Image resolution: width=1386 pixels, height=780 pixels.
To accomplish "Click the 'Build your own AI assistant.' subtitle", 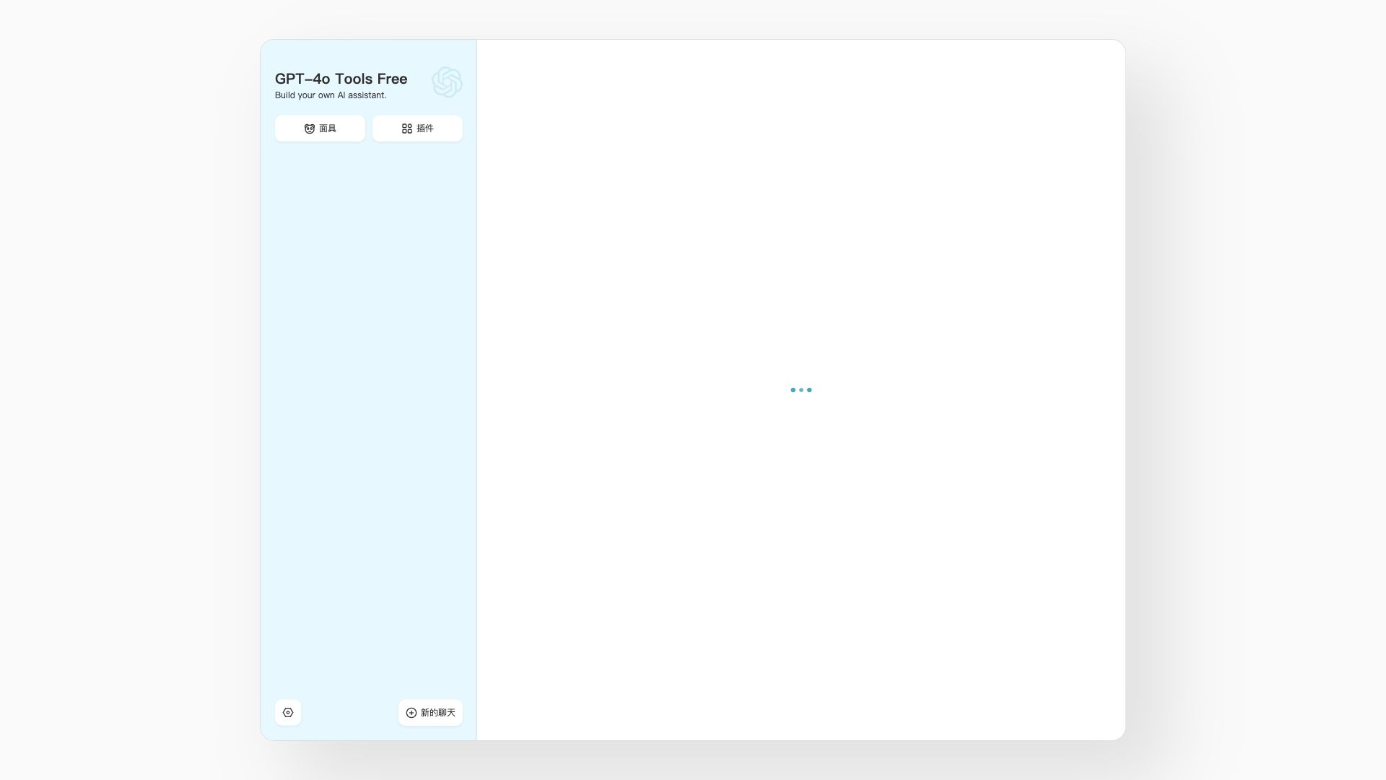I will (x=331, y=95).
